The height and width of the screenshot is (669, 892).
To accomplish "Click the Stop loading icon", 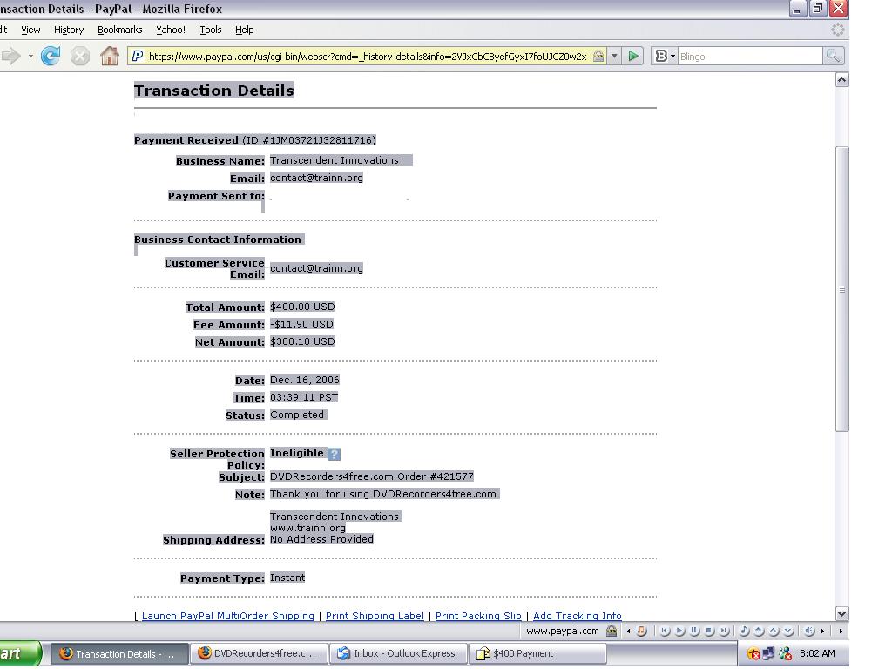I will point(79,56).
